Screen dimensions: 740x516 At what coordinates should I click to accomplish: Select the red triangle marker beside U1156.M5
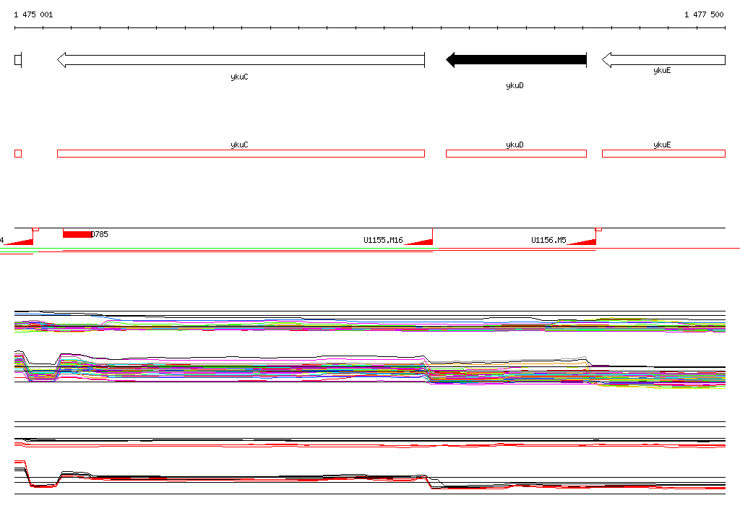pyautogui.click(x=582, y=241)
